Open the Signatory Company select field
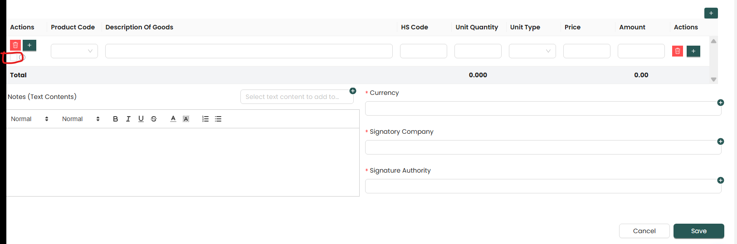Screen dimensions: 737x244 [543, 147]
